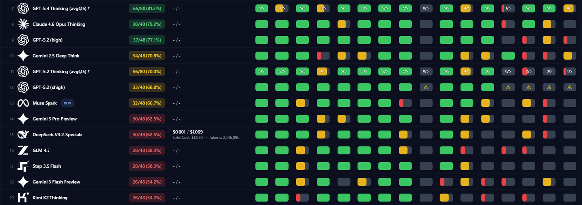Click the 33/48 (68.8%) score badge
Screen dimensions: 582x205
click(x=147, y=87)
